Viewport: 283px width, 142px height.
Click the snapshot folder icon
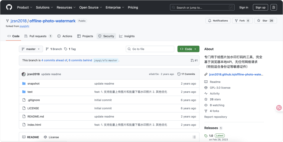tap(24, 84)
